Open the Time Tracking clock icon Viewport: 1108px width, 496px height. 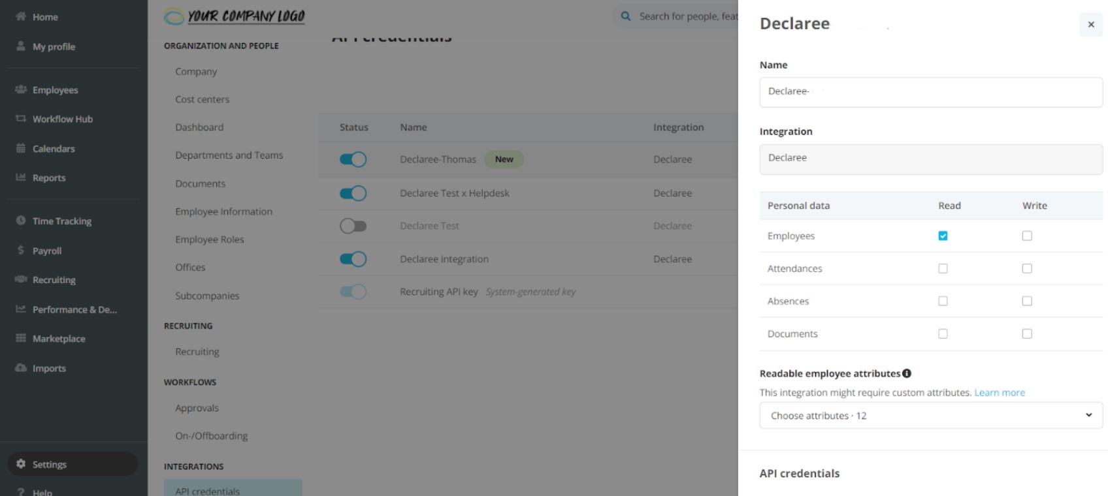(20, 221)
